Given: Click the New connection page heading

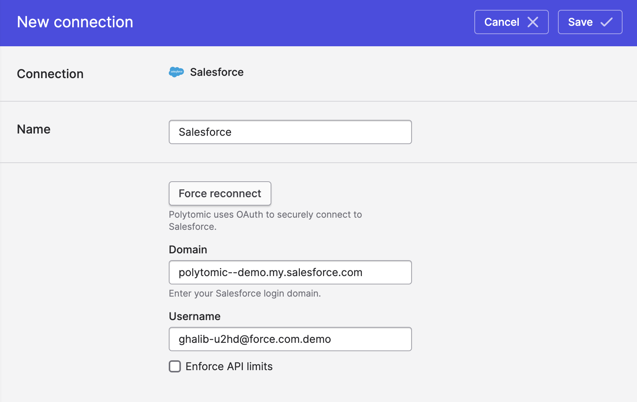Looking at the screenshot, I should 75,22.
